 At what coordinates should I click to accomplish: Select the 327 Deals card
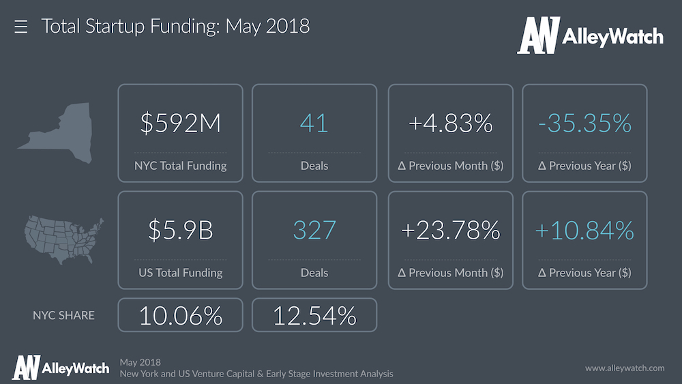pyautogui.click(x=314, y=239)
